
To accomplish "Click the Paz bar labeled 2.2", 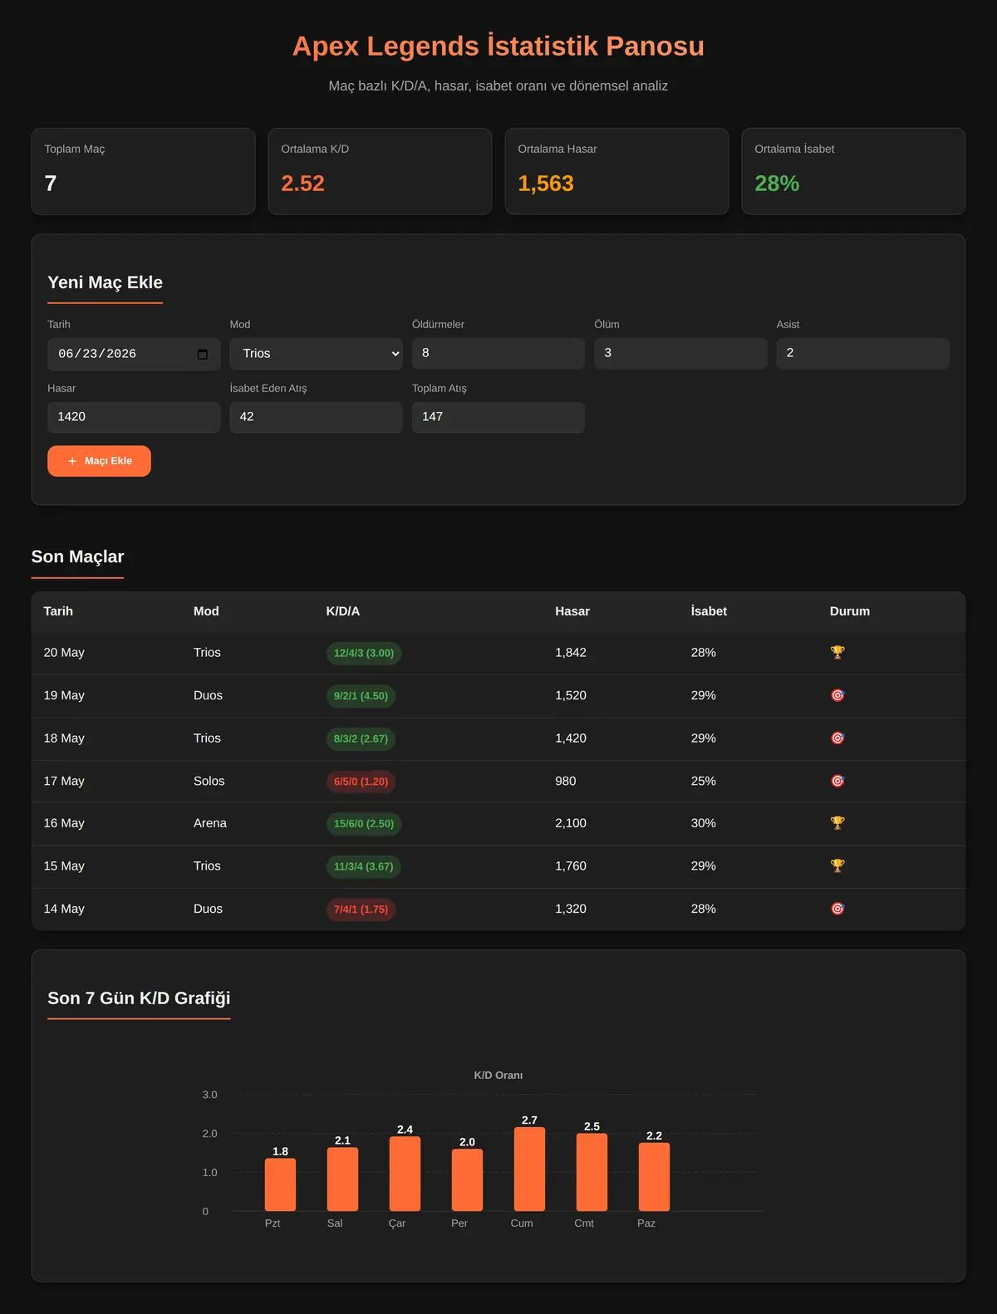I will point(654,1177).
